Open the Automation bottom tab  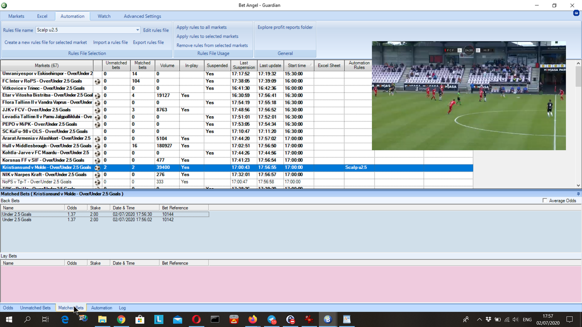click(x=102, y=307)
